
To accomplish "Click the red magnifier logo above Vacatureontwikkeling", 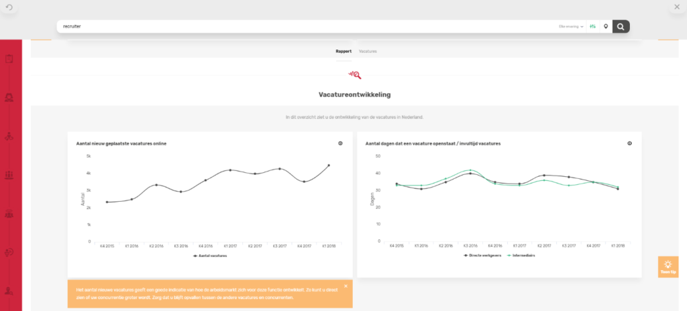I will tap(354, 75).
